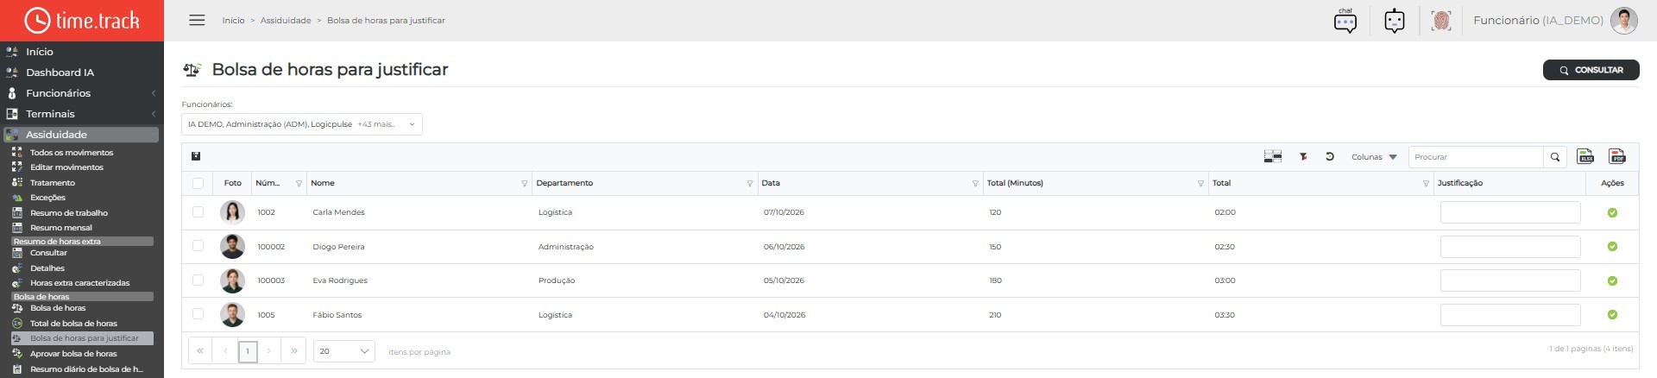Check the Carla Mendes row checkbox

click(x=198, y=212)
